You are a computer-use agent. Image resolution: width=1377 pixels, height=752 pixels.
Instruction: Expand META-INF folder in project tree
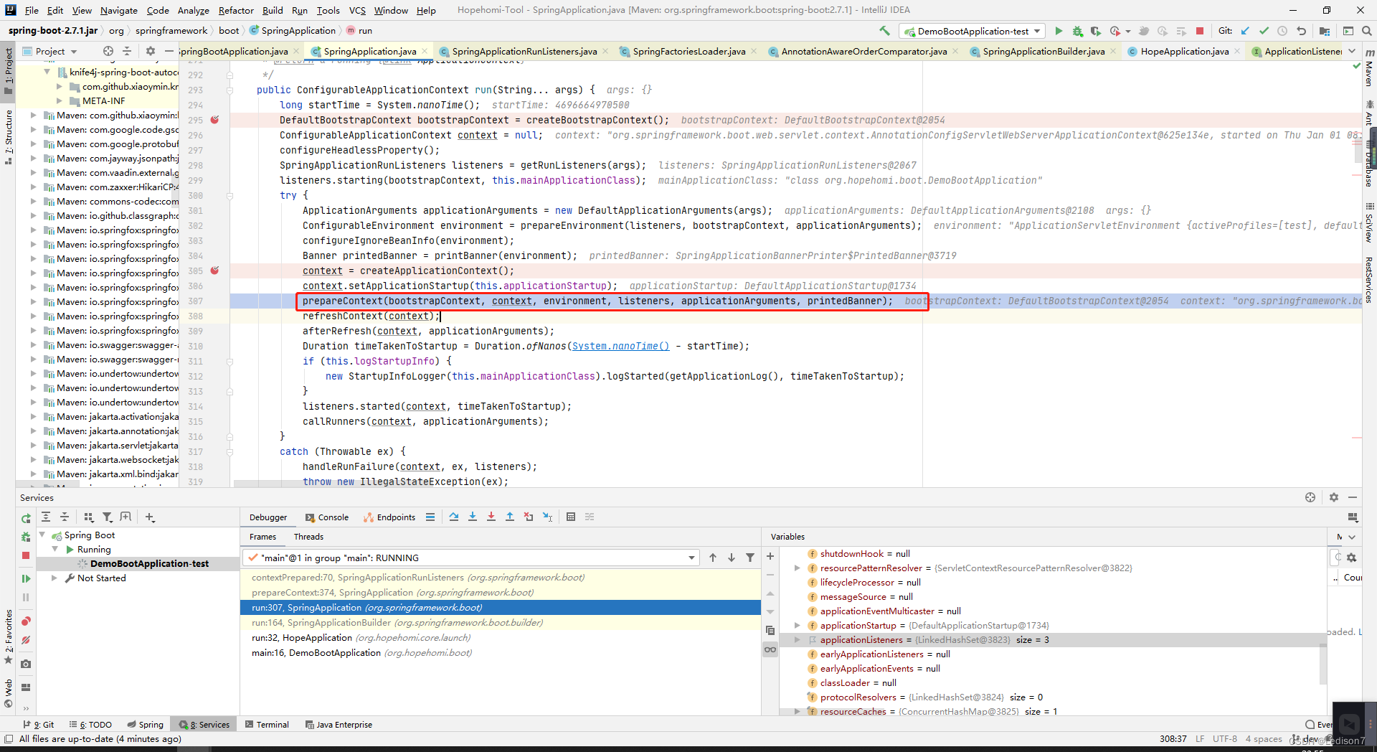coord(60,100)
